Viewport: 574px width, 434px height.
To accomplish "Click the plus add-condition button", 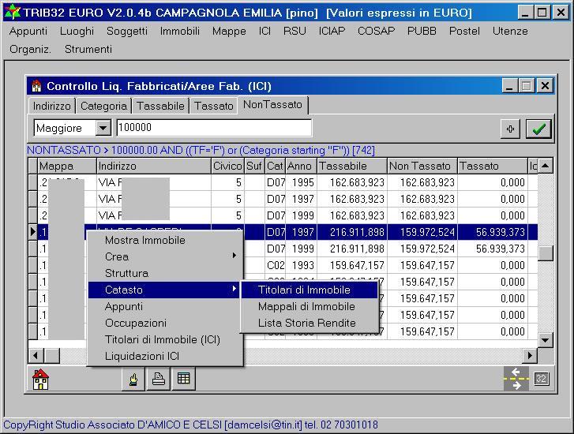I will click(x=510, y=129).
